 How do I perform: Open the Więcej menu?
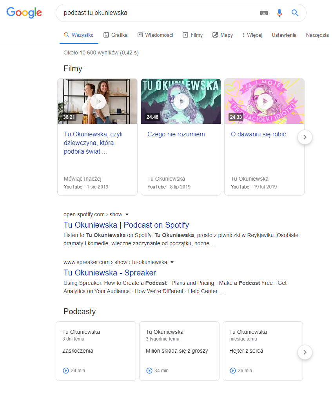252,35
